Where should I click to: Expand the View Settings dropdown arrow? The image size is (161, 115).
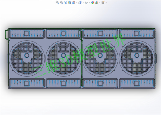tap(106, 3)
